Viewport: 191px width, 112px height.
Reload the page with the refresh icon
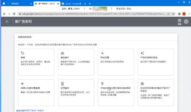click(x=14, y=14)
